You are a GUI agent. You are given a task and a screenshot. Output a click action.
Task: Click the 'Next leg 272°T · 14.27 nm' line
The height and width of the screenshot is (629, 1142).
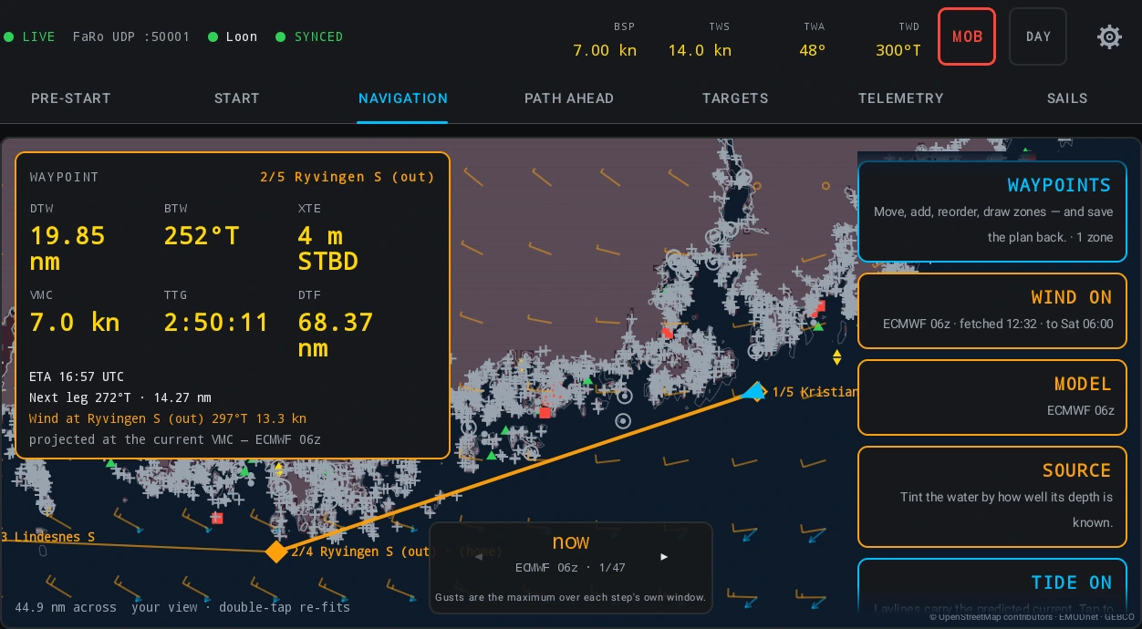click(x=120, y=397)
